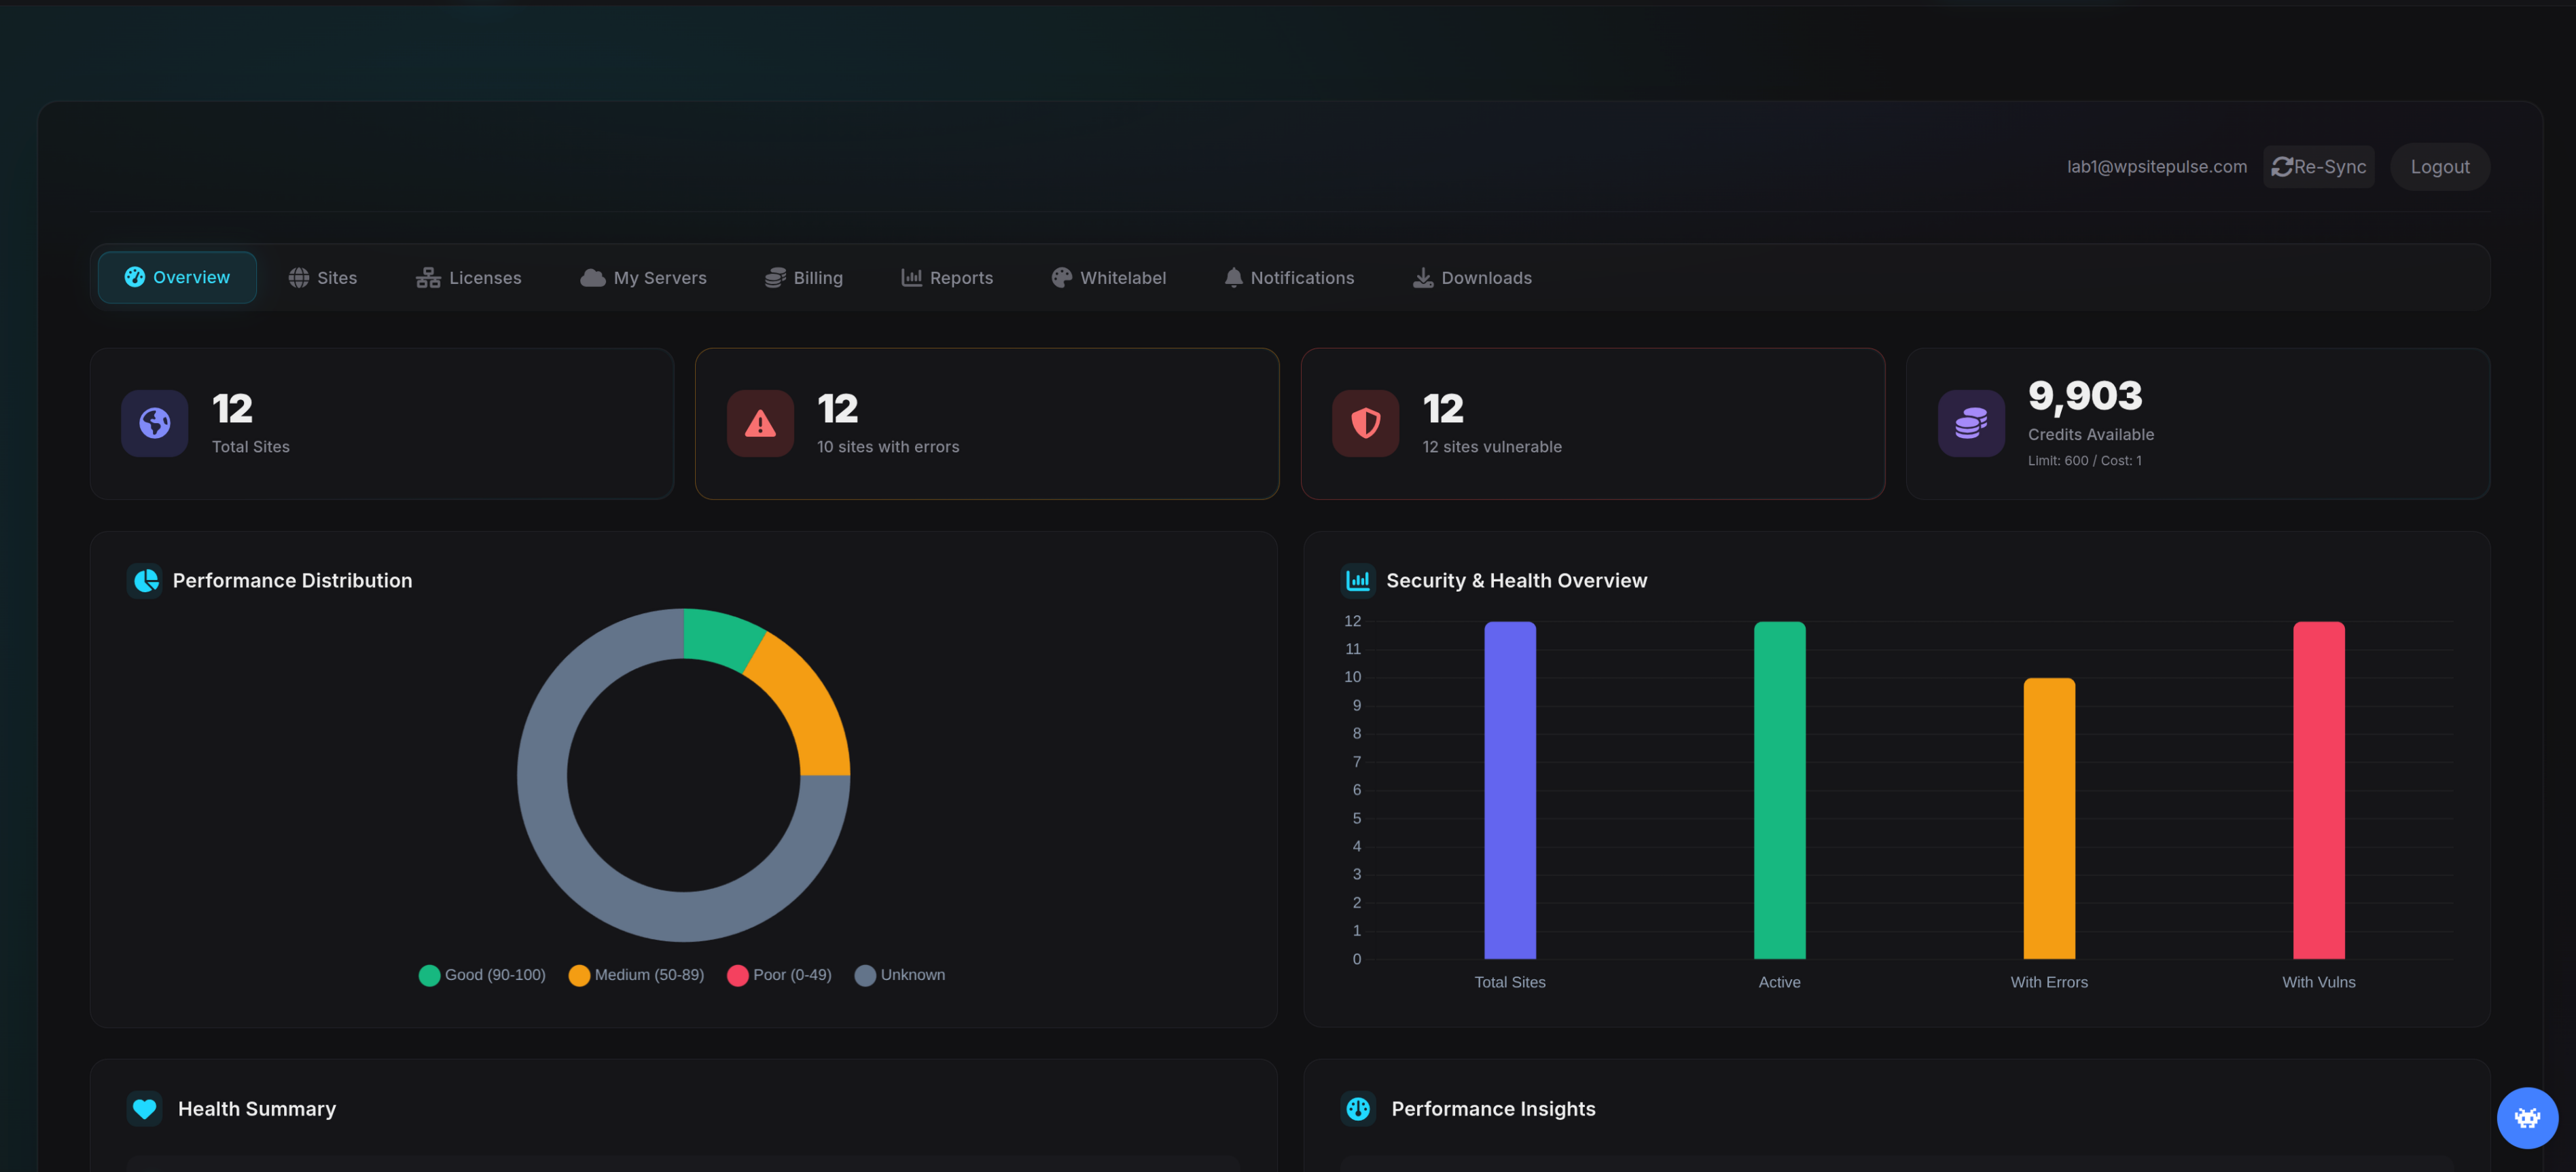Click the Performance Insights heading
Image resolution: width=2576 pixels, height=1172 pixels.
tap(1493, 1109)
